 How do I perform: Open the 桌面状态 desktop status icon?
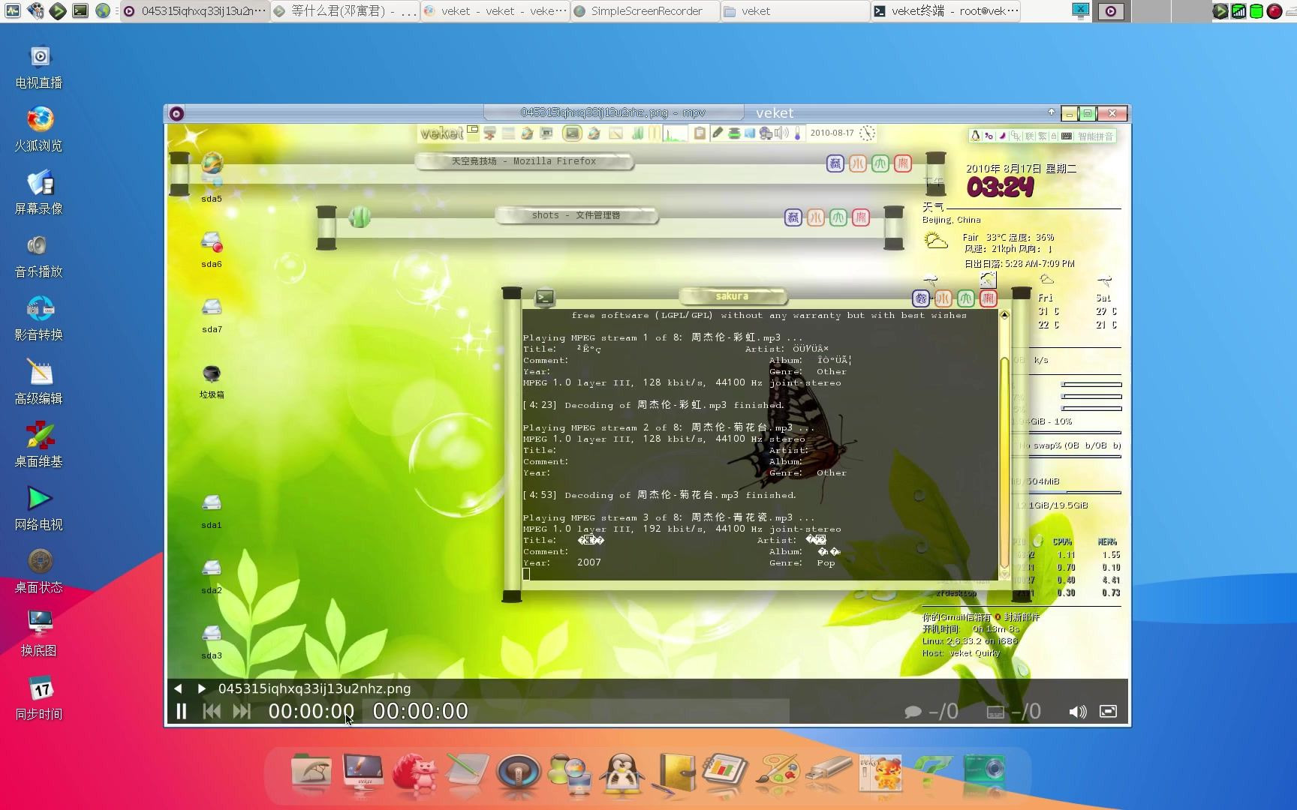pyautogui.click(x=39, y=571)
